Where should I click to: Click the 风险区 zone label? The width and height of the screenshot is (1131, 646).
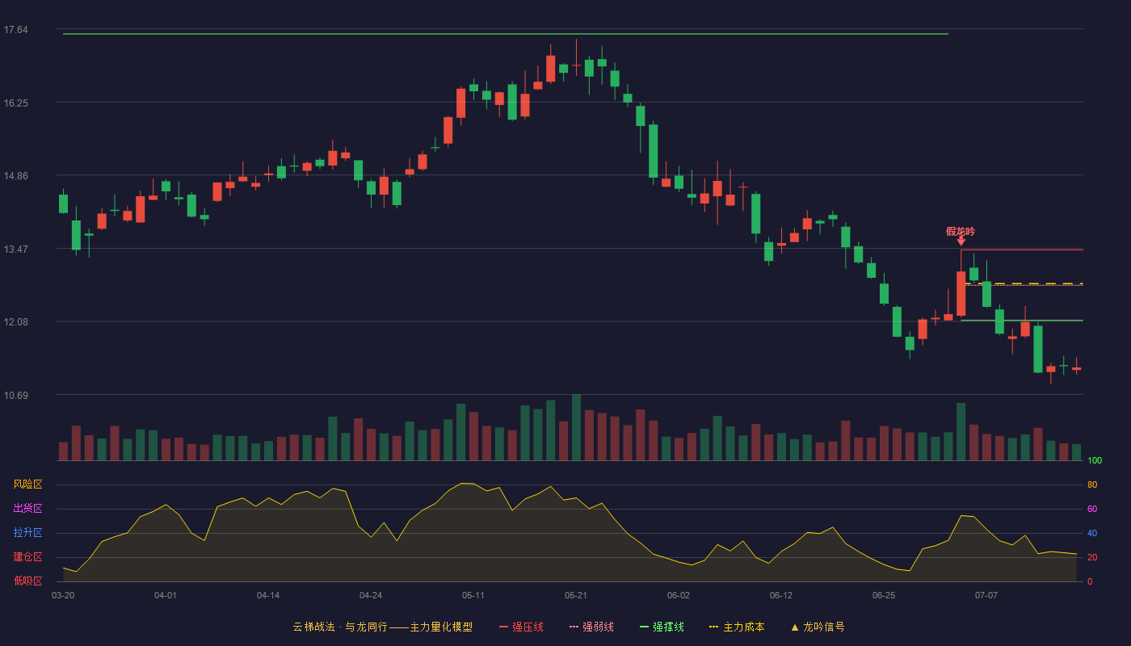click(27, 484)
